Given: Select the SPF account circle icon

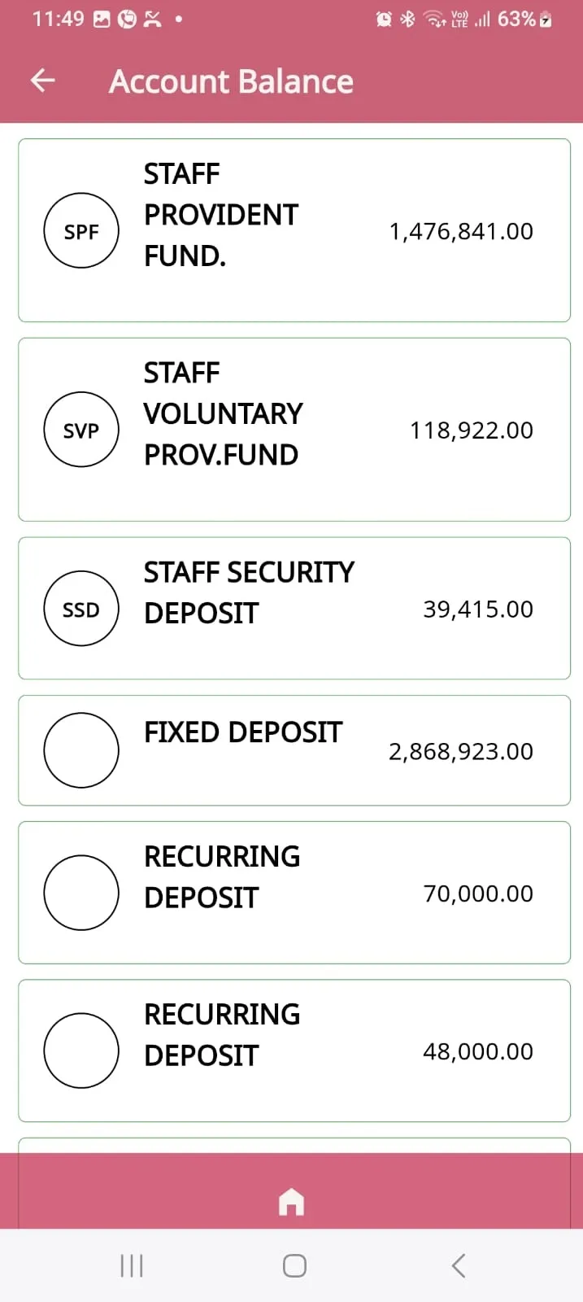Looking at the screenshot, I should (81, 230).
